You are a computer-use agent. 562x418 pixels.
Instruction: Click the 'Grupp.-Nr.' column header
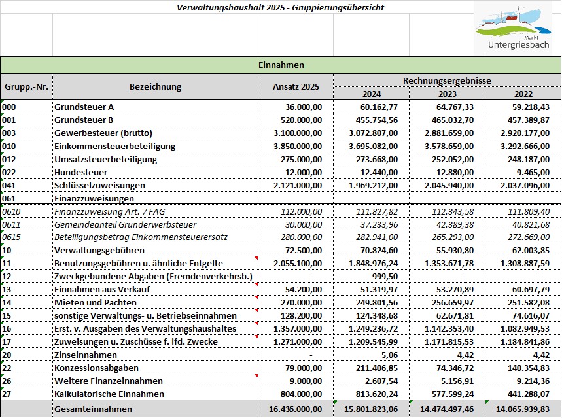tap(27, 86)
